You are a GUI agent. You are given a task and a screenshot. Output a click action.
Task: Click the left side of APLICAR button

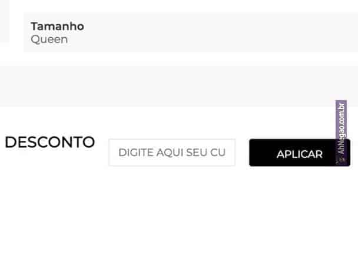[x=258, y=153]
